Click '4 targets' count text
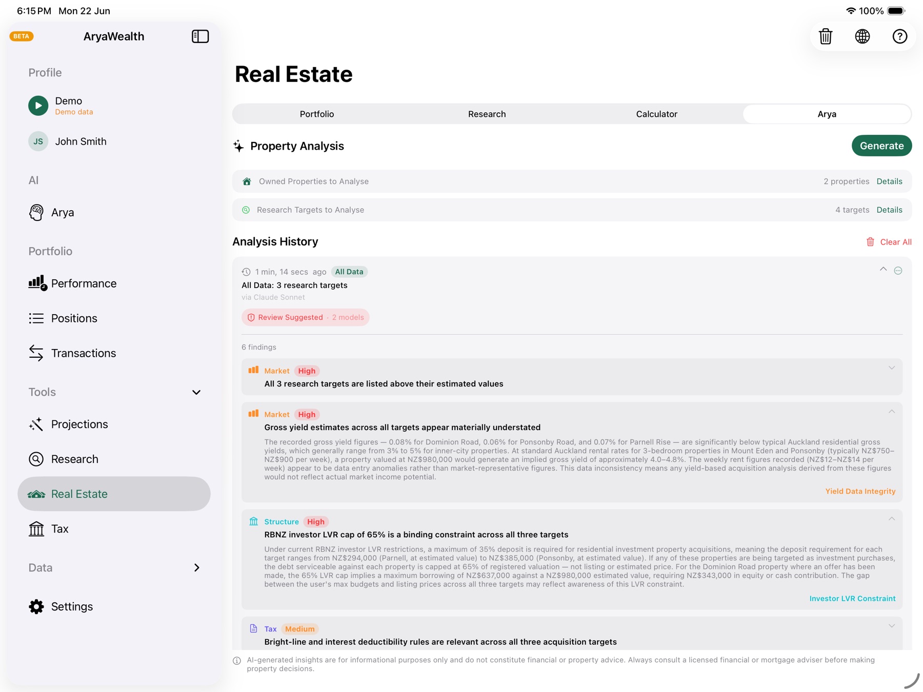 tap(852, 210)
